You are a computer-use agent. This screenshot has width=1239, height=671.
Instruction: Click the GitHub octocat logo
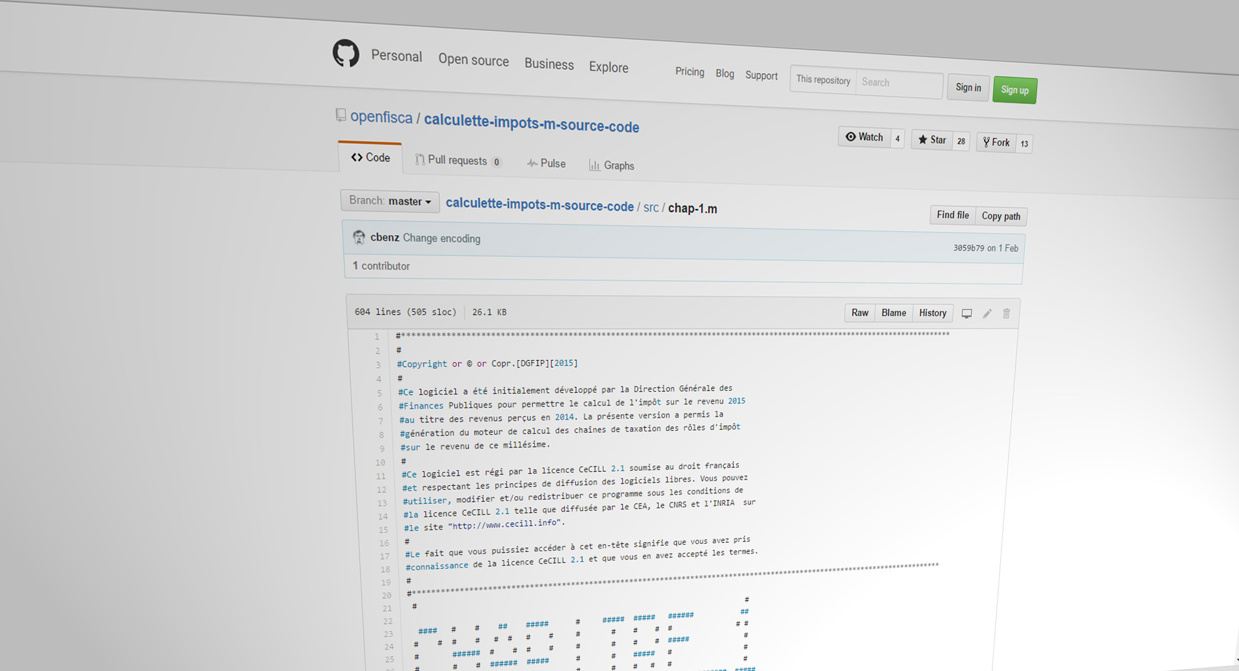click(346, 53)
